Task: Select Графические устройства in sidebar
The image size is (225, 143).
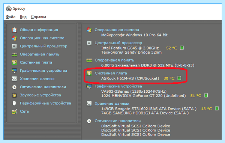Action: pyautogui.click(x=43, y=71)
